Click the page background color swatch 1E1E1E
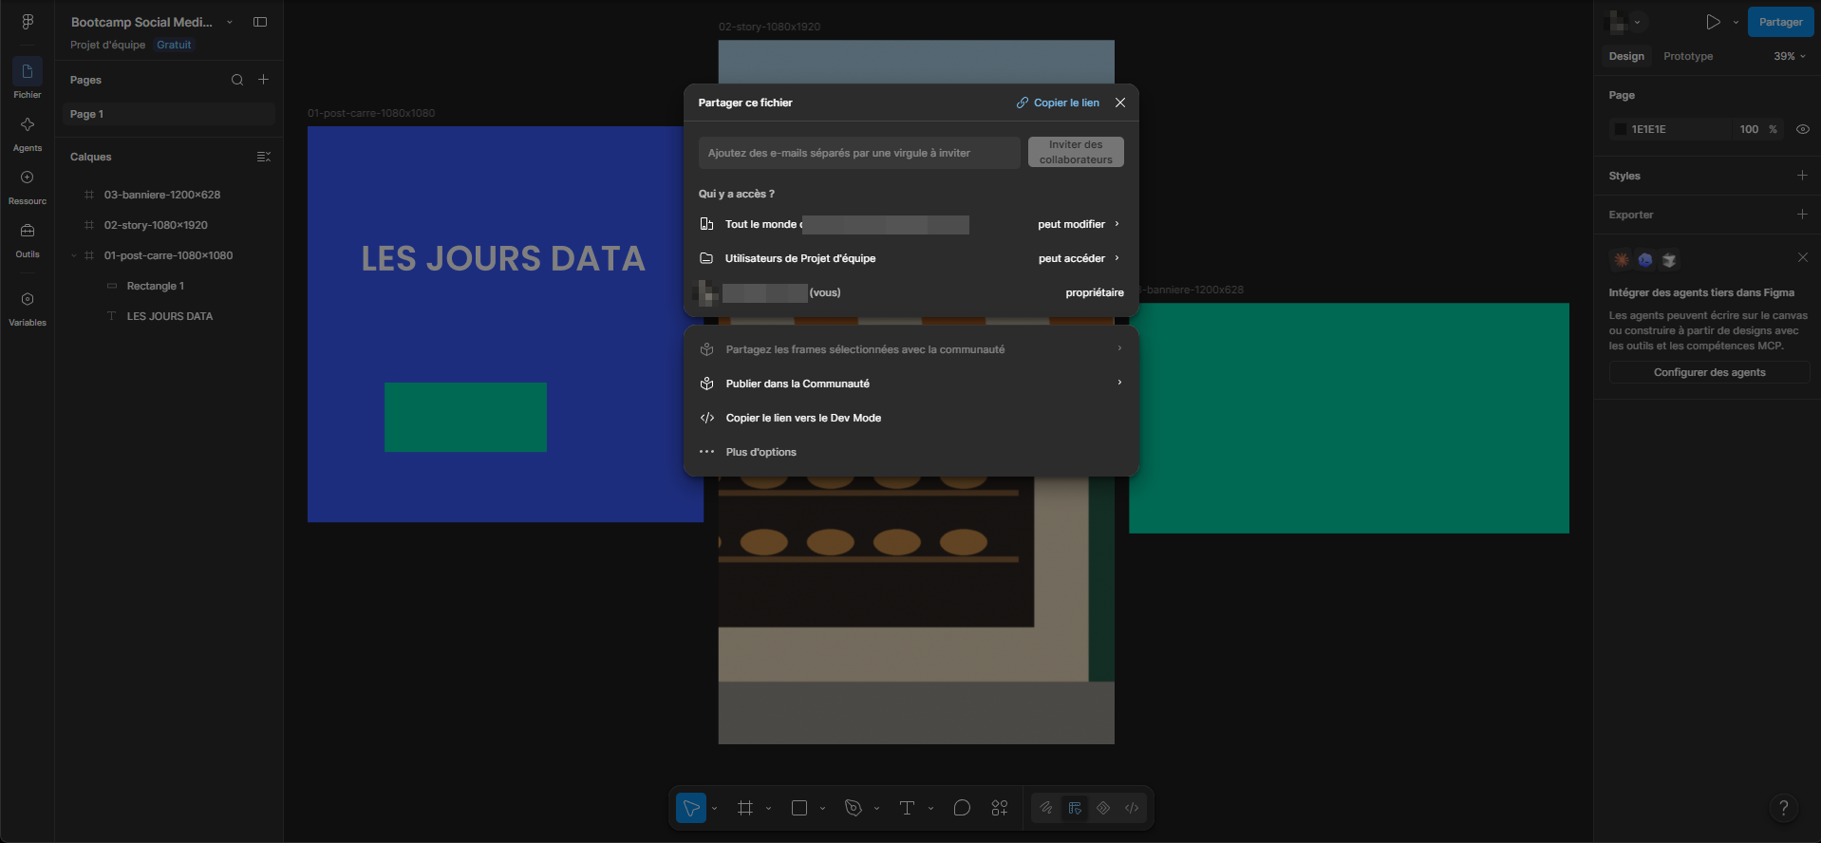The width and height of the screenshot is (1821, 843). 1621,129
